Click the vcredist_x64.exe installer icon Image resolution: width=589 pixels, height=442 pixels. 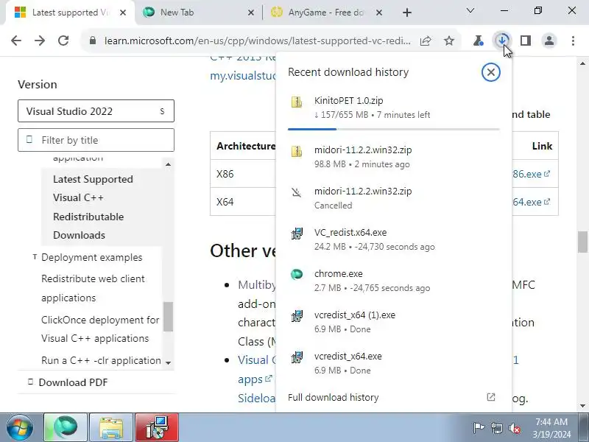(x=297, y=357)
